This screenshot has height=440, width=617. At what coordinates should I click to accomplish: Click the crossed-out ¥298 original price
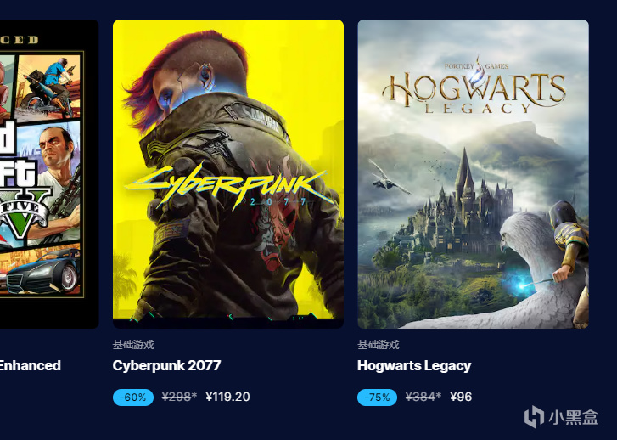(179, 397)
